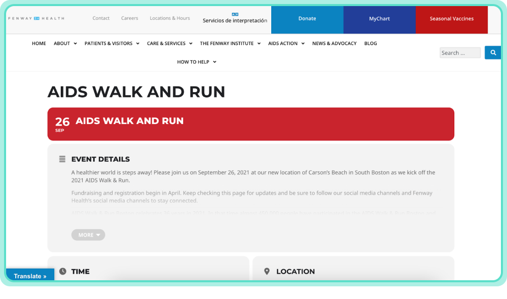
Task: Click the LOCATION section heading
Action: coord(296,272)
